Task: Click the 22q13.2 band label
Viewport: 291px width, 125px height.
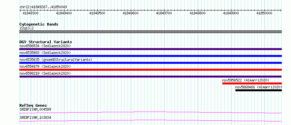Action: tap(26, 28)
